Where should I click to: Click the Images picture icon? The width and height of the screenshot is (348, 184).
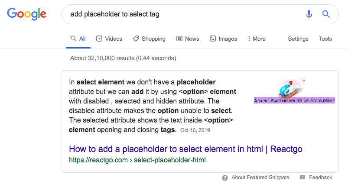point(213,39)
